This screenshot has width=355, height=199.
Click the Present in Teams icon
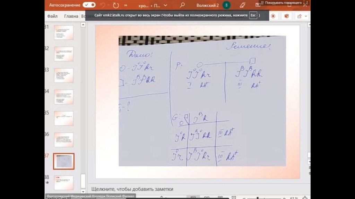287,16
